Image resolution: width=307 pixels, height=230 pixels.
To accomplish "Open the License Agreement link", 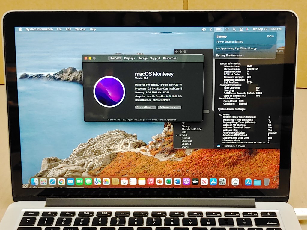I will click(x=168, y=120).
